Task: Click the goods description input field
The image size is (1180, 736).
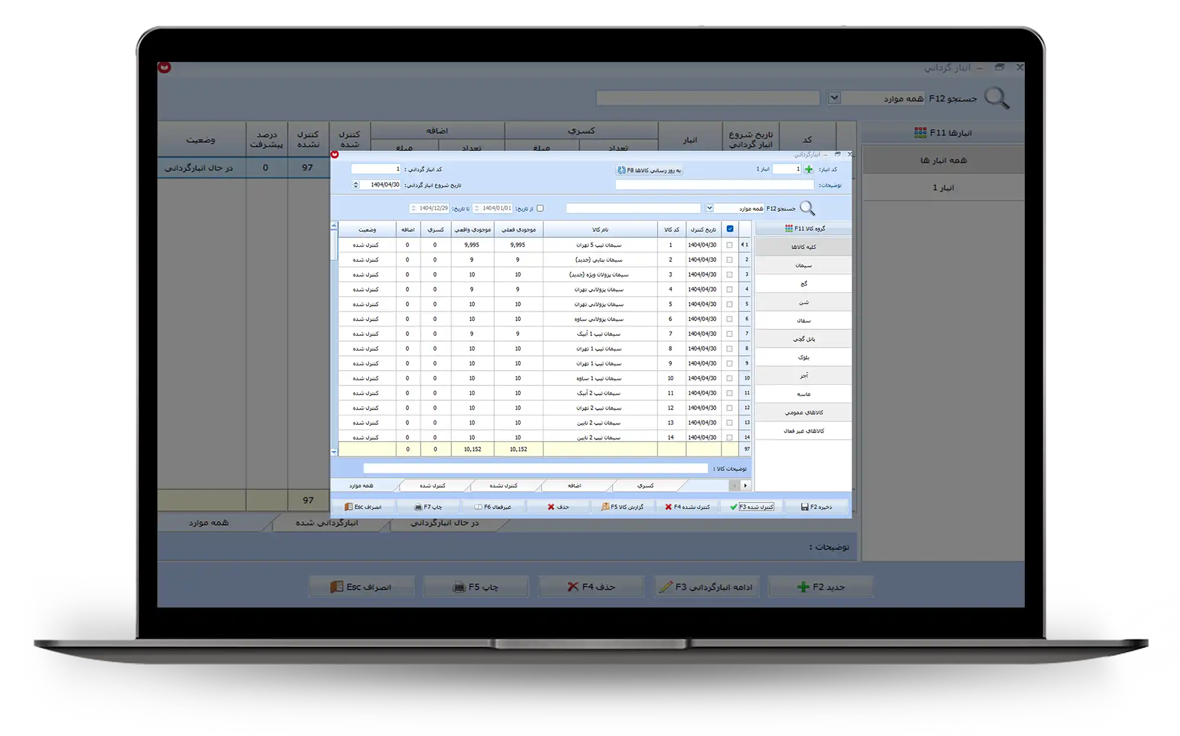Action: pos(535,469)
